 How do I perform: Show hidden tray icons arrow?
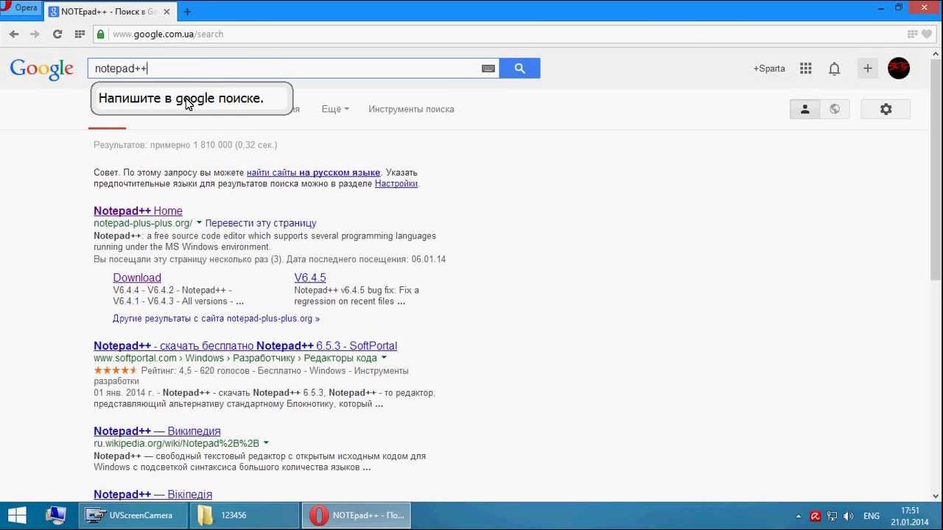pyautogui.click(x=799, y=516)
